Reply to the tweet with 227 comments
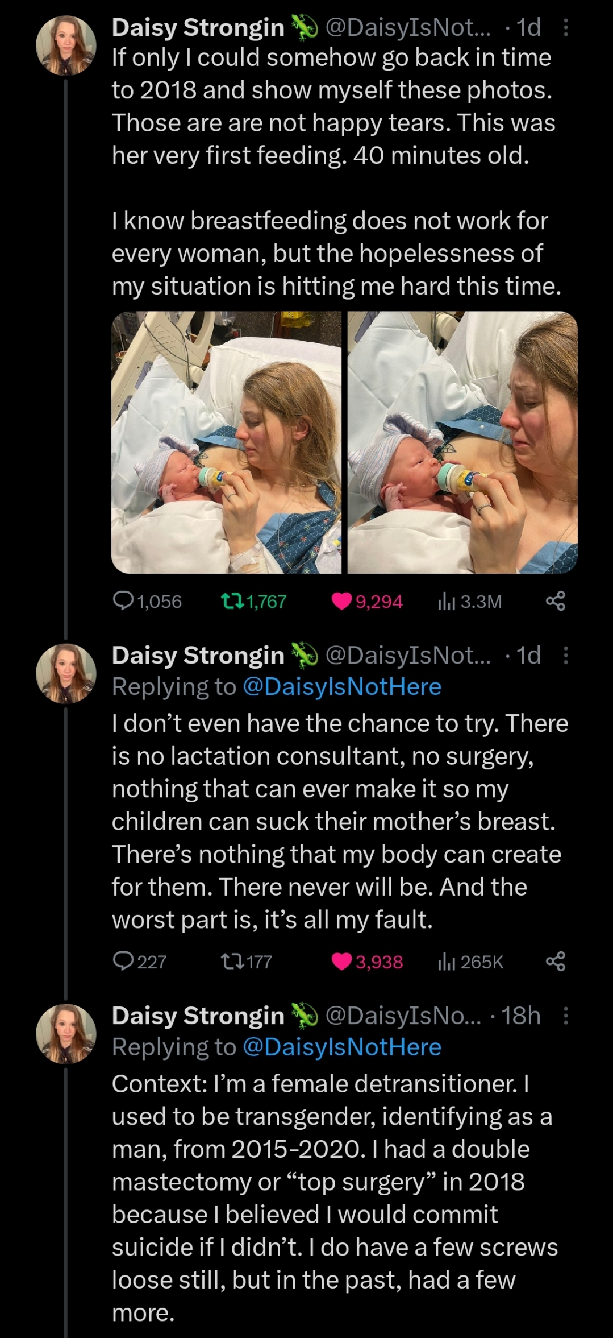The image size is (613, 1338). click(123, 962)
